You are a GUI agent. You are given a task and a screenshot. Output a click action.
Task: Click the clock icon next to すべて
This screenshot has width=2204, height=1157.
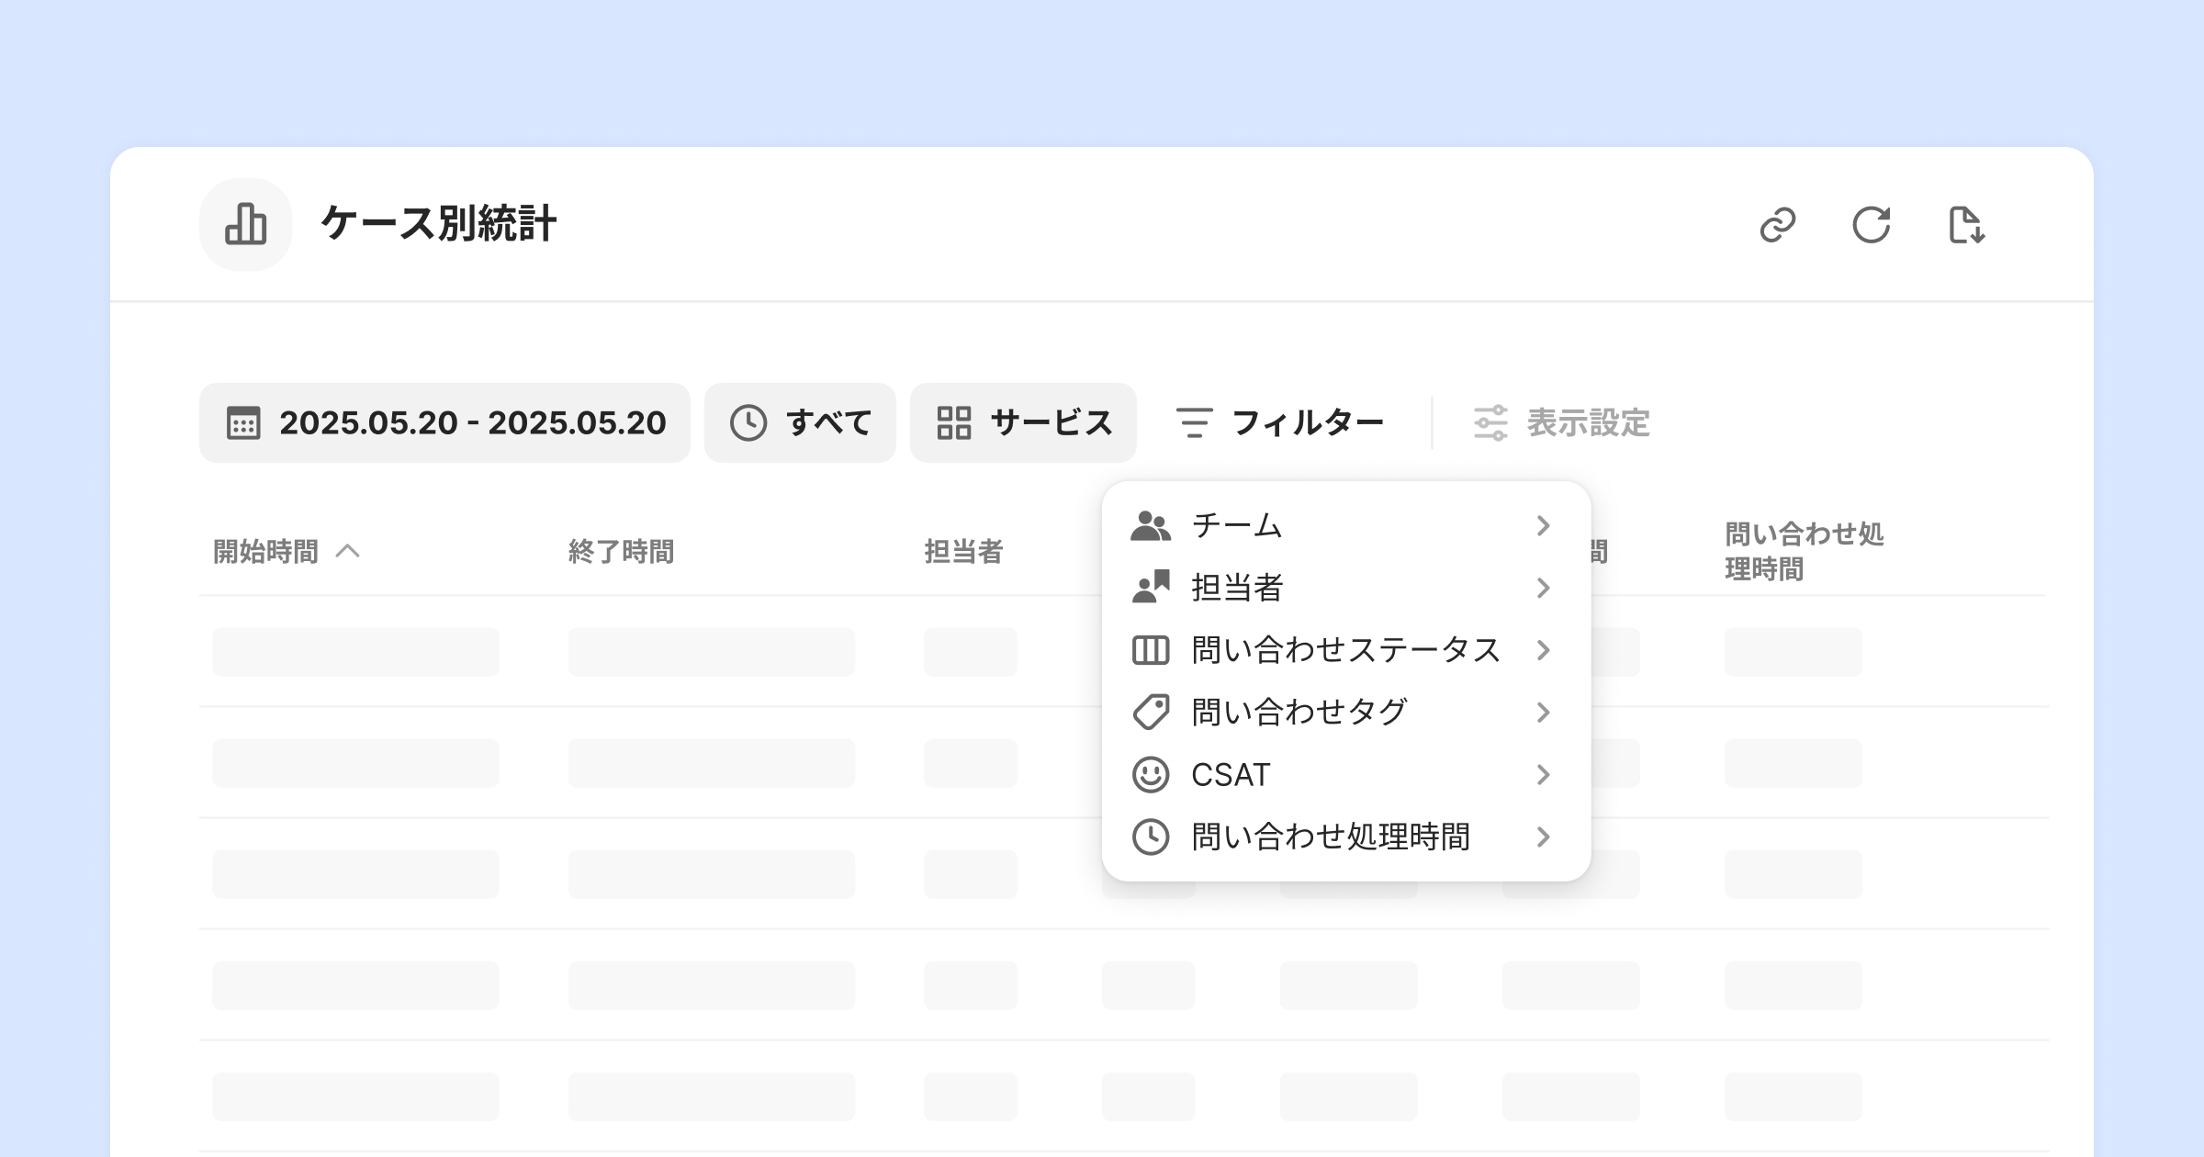tap(748, 423)
